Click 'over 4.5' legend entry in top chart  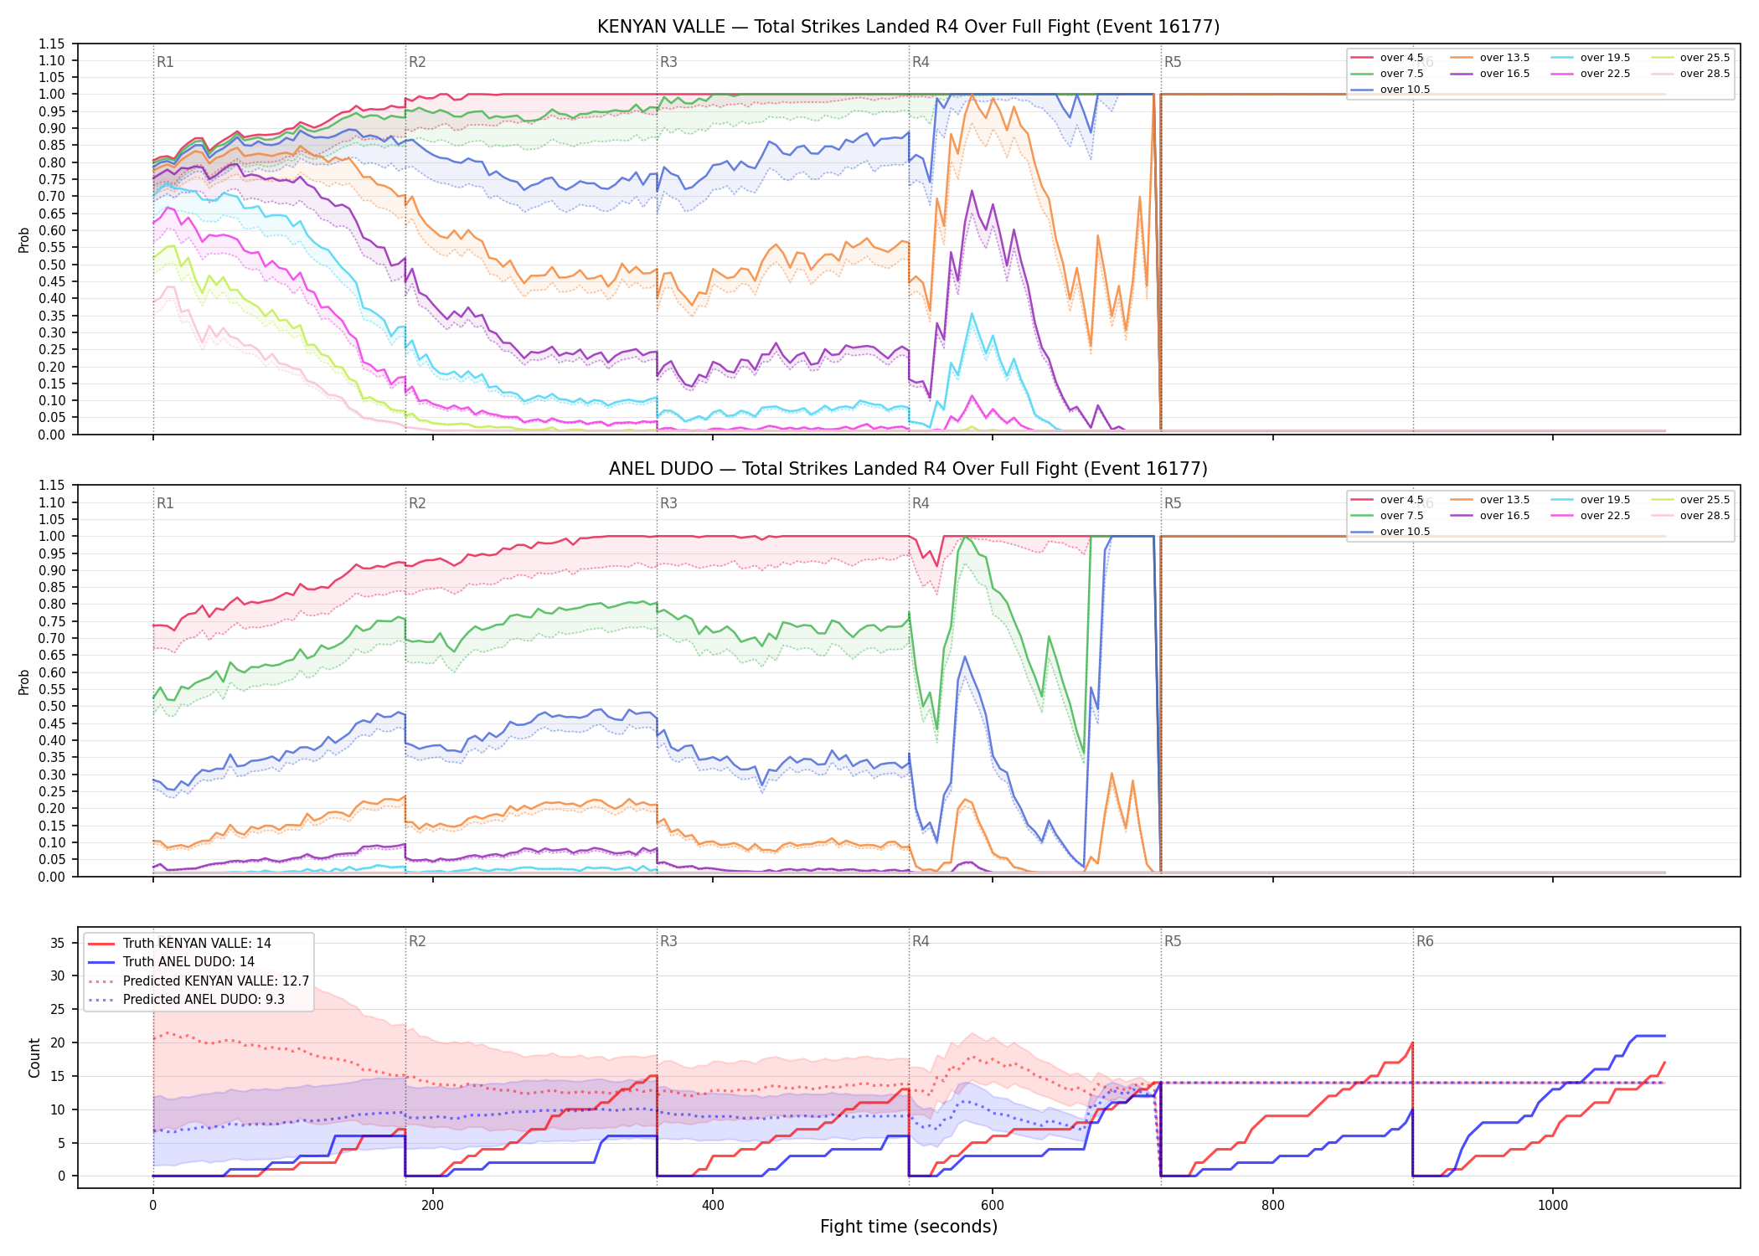click(x=1386, y=58)
